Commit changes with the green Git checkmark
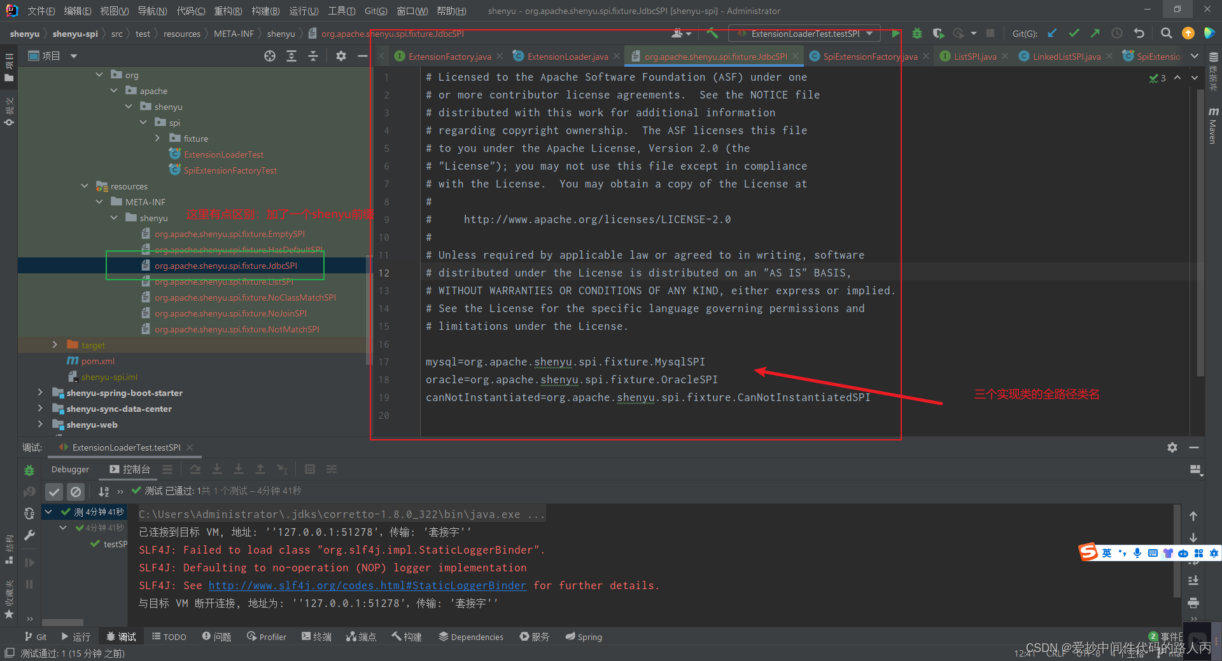Image resolution: width=1222 pixels, height=661 pixels. coord(1074,33)
